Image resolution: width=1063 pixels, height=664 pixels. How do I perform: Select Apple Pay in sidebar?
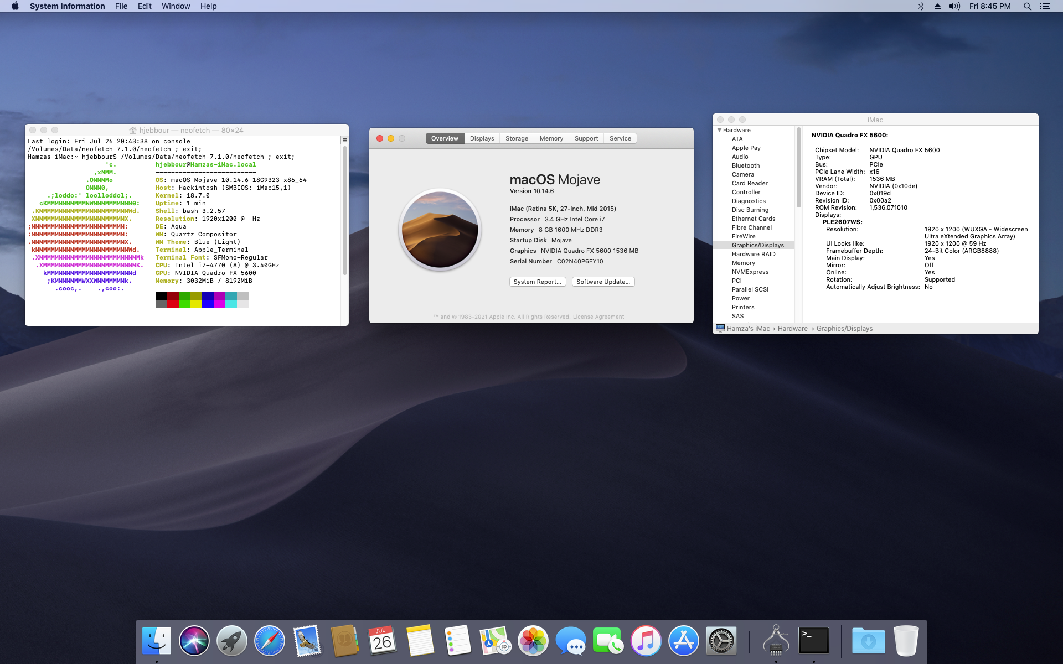point(746,148)
